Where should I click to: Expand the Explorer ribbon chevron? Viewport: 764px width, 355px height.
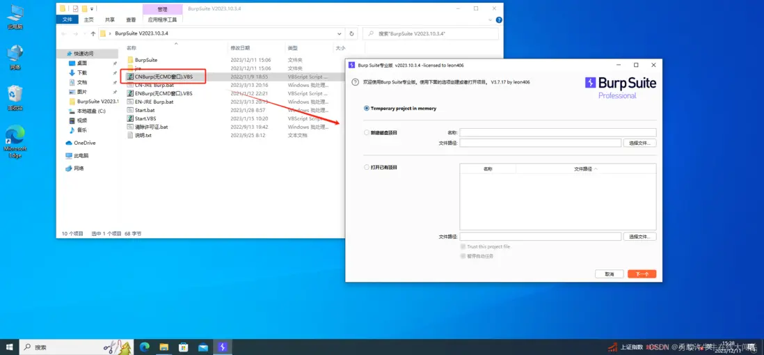click(x=488, y=20)
